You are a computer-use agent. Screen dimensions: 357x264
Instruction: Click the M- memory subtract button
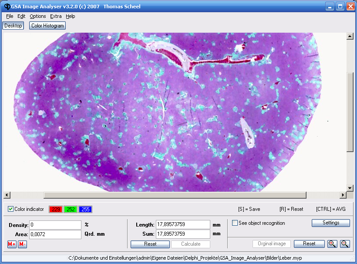[22, 244]
